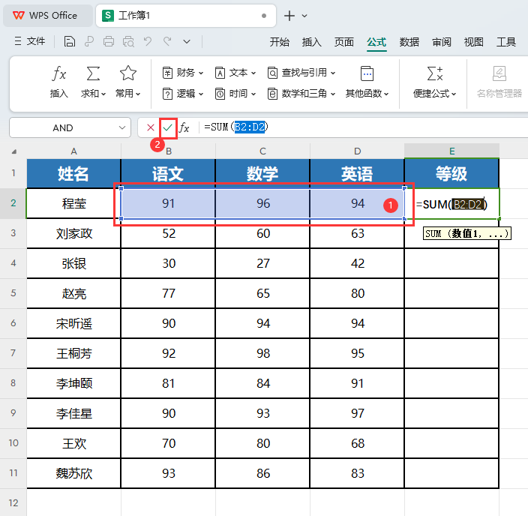The width and height of the screenshot is (528, 516).
Task: Switch to the Page (页面) tab
Action: tap(343, 42)
